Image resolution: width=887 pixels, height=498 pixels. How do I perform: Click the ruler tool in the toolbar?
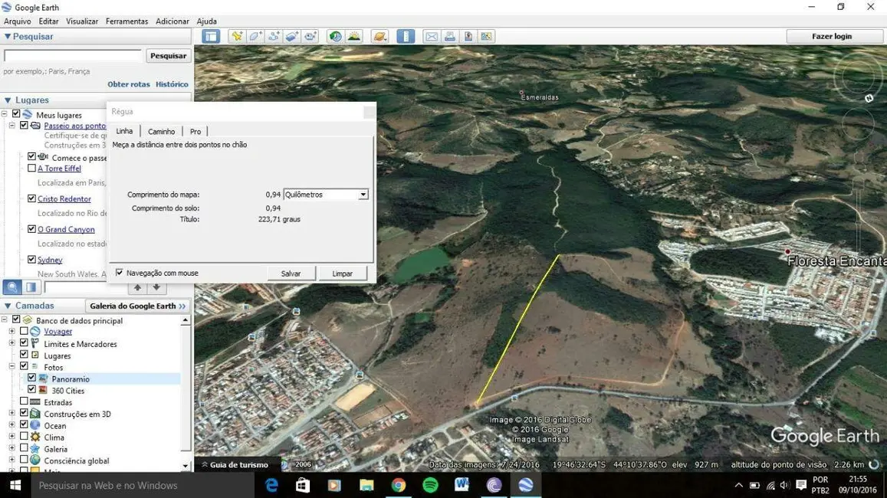pos(406,36)
